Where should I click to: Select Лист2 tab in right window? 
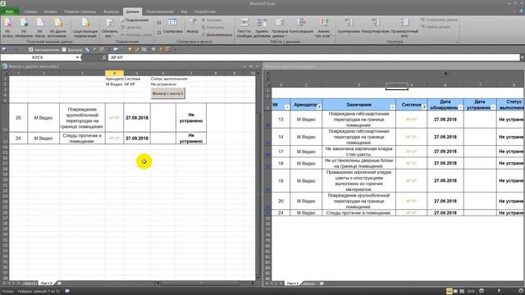(x=308, y=284)
